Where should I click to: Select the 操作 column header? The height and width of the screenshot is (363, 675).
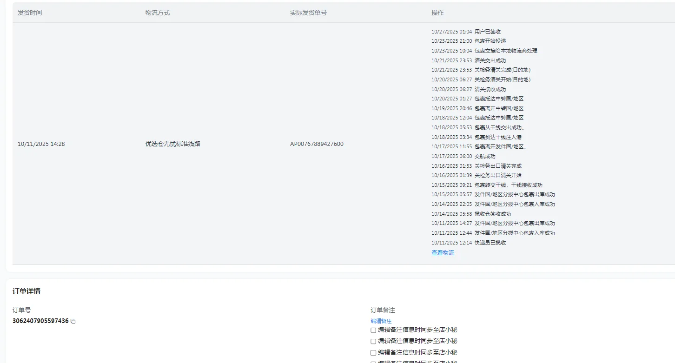[x=437, y=13]
